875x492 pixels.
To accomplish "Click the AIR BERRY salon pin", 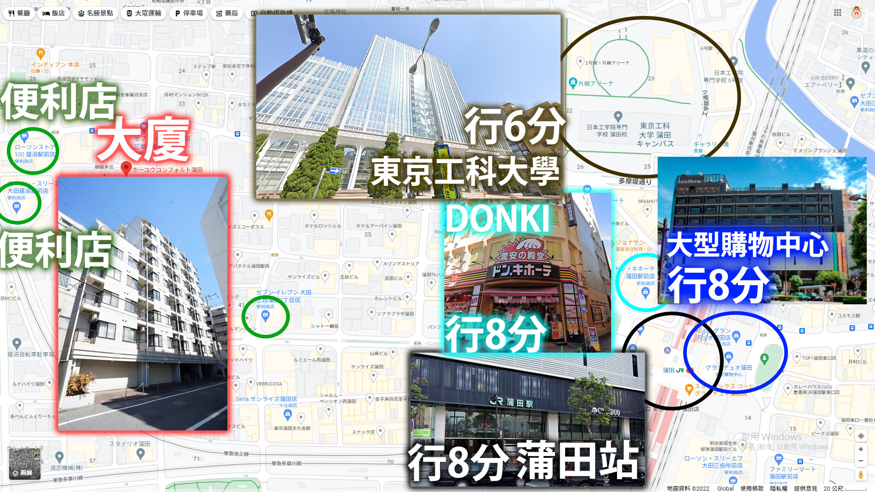I will coord(850,83).
